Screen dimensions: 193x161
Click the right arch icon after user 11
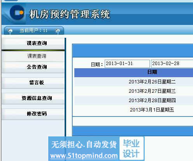click(58, 31)
